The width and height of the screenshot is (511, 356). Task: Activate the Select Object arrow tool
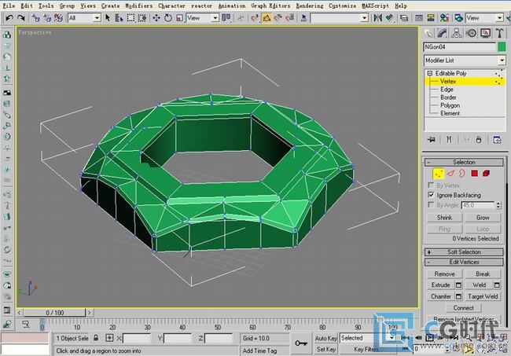tap(108, 18)
